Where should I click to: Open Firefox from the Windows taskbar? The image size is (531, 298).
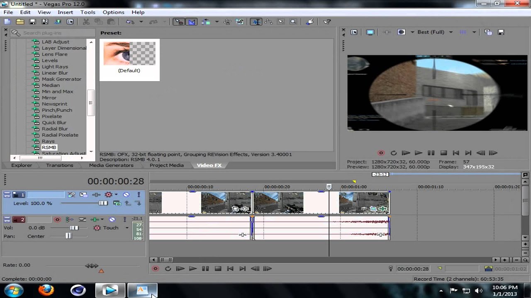[46, 290]
